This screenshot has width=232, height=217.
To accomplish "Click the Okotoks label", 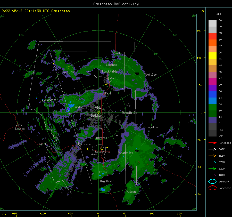I will coord(103,172).
